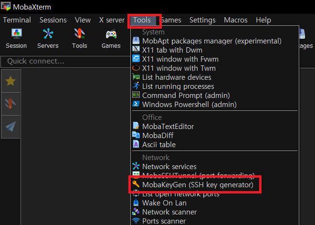
Task: Open Network services
Action: [x=169, y=167]
